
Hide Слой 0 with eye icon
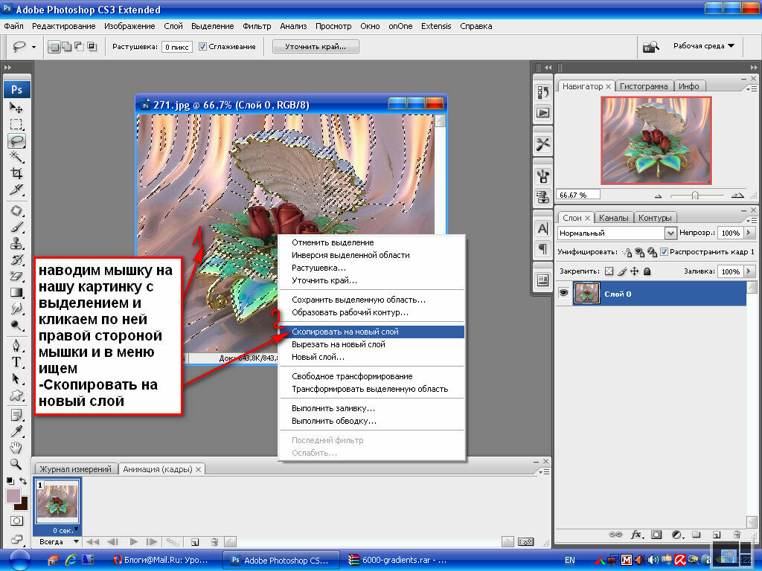pos(564,293)
